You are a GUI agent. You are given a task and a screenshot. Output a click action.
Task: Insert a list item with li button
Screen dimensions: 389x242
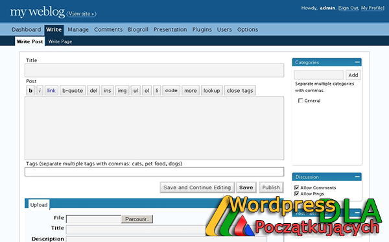157,91
